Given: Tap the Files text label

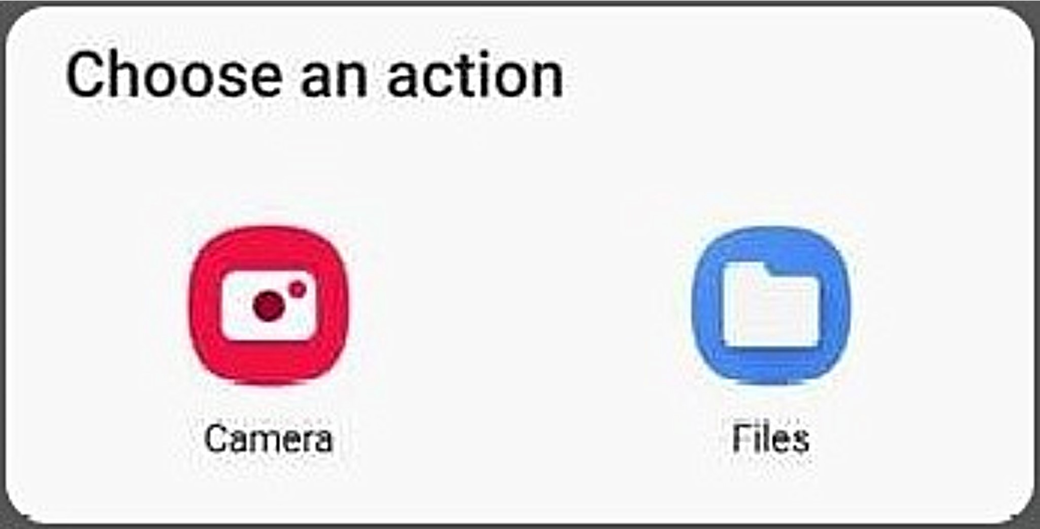Looking at the screenshot, I should tap(770, 438).
